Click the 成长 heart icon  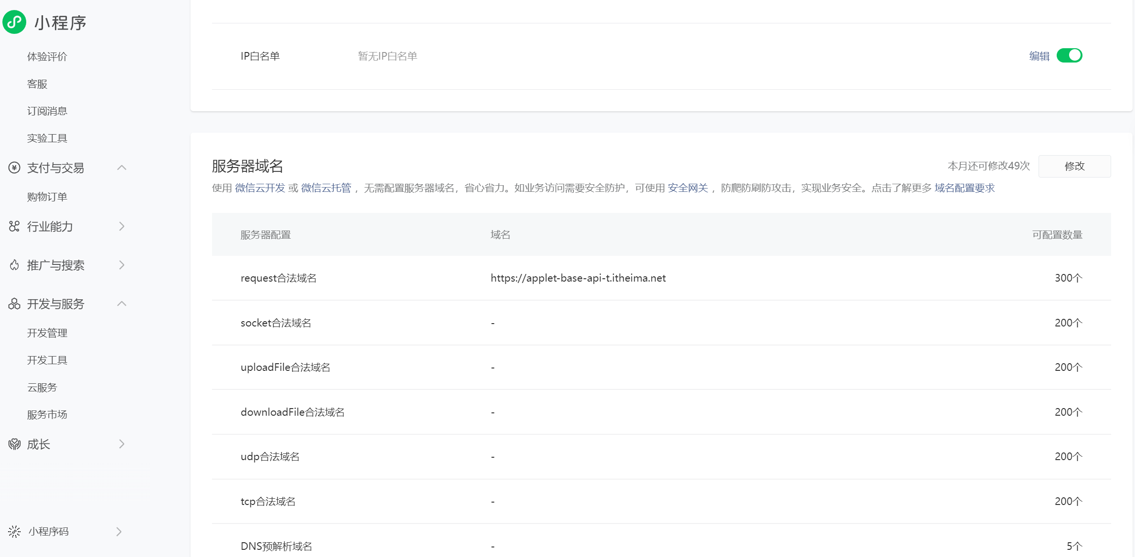(x=14, y=444)
